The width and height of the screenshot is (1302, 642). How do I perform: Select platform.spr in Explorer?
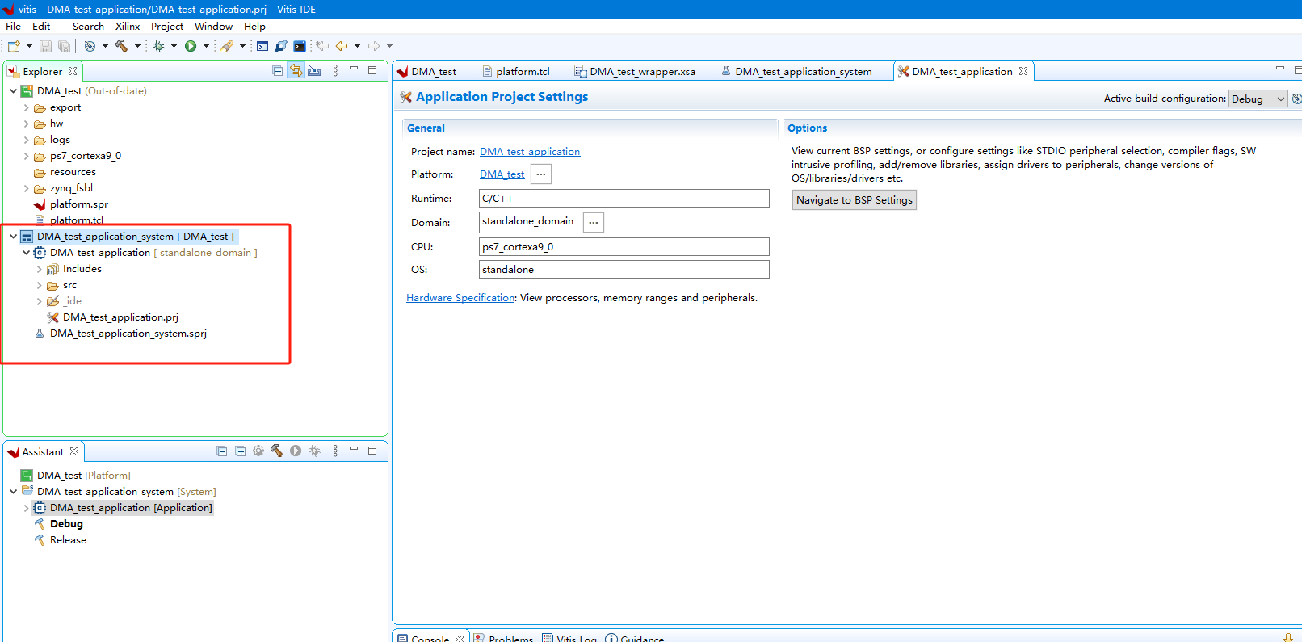[78, 204]
